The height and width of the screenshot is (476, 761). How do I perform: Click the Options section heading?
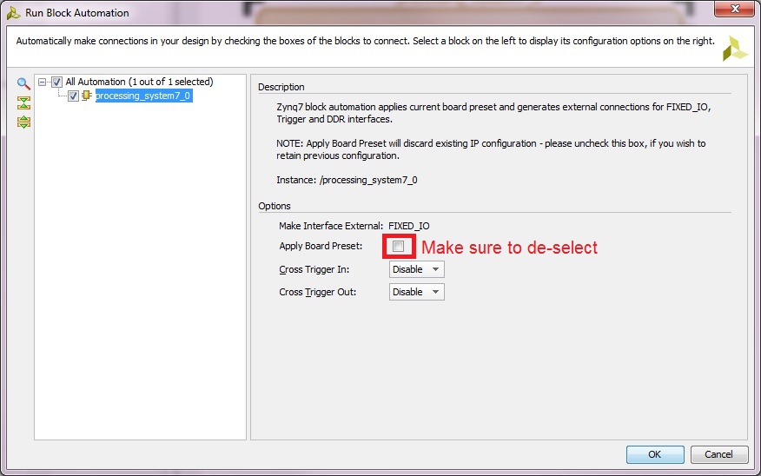click(x=275, y=206)
